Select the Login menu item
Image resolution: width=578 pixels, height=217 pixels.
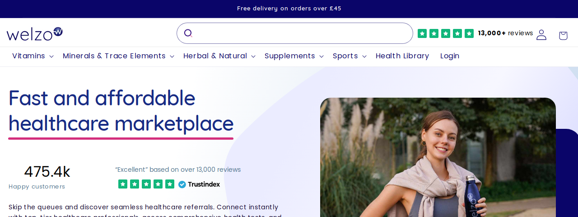point(450,56)
